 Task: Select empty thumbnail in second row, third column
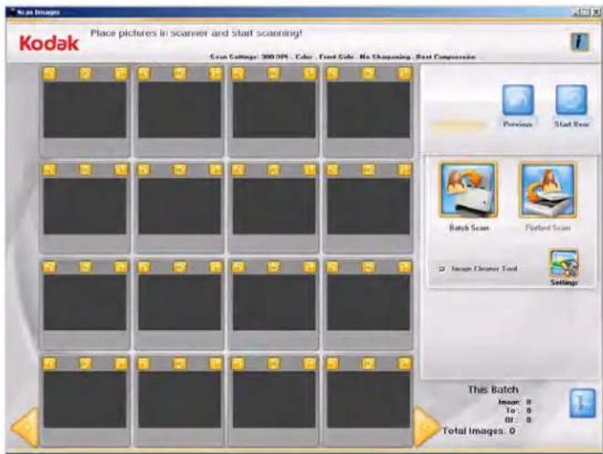[x=274, y=206]
